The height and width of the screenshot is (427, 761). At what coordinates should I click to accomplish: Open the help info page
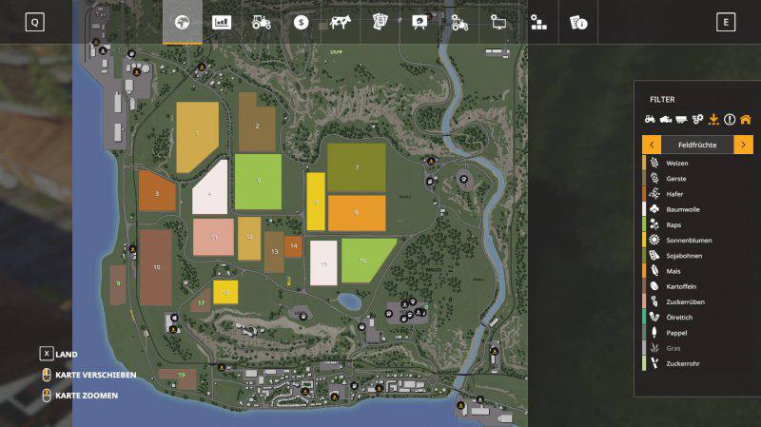(x=577, y=22)
